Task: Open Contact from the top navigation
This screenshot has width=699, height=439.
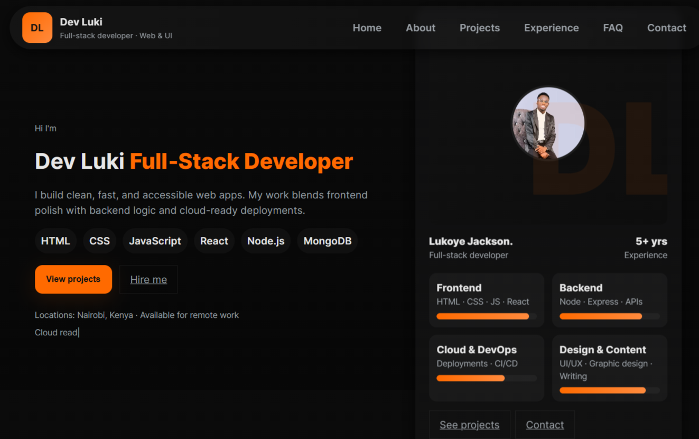Action: click(666, 28)
